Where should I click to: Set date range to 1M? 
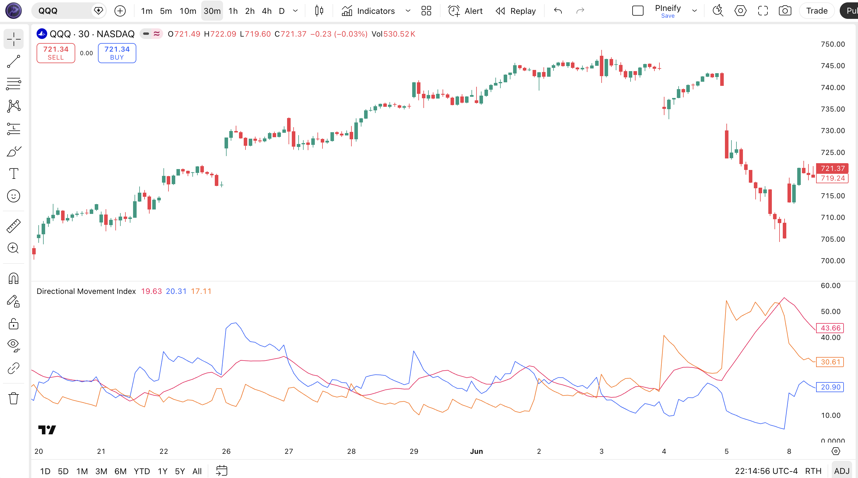tap(82, 471)
